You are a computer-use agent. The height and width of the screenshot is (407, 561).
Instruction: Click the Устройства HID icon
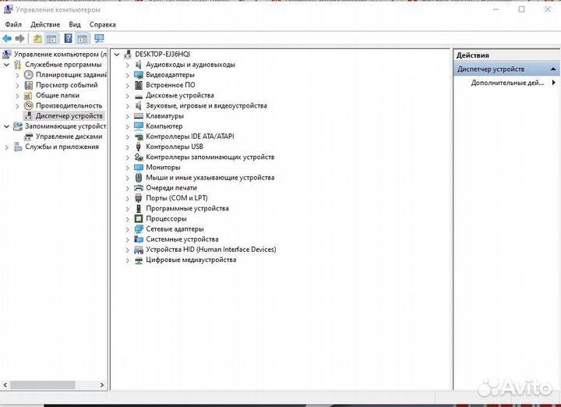click(x=139, y=250)
